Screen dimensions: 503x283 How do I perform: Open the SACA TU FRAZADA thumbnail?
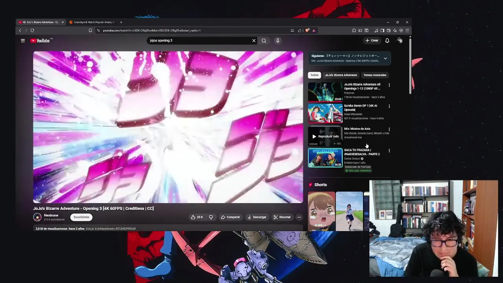point(325,158)
